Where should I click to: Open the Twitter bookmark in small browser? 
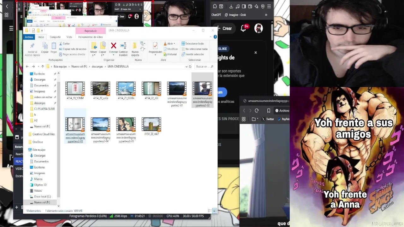tap(268, 119)
